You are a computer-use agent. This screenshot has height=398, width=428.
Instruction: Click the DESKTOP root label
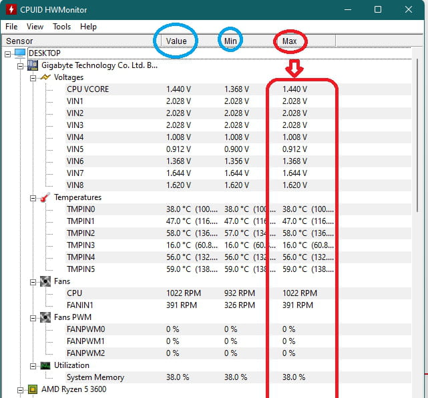coord(45,53)
